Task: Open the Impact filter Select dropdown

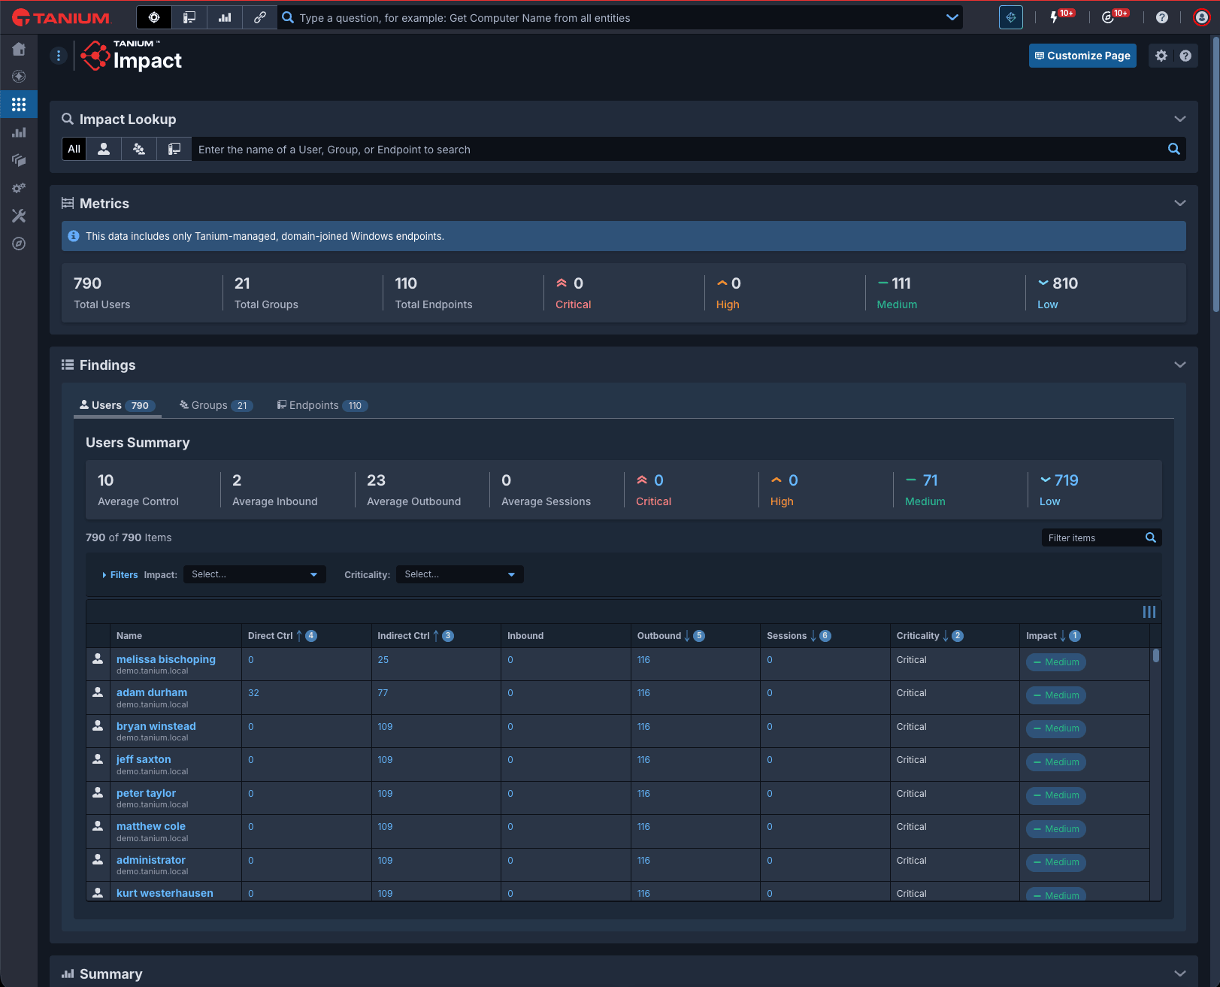Action: pos(255,574)
